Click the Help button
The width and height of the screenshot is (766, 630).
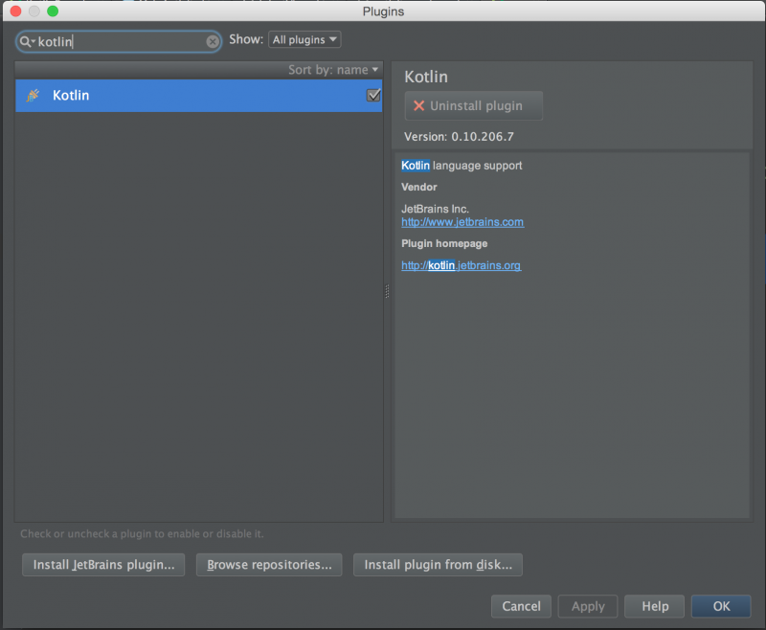point(655,606)
